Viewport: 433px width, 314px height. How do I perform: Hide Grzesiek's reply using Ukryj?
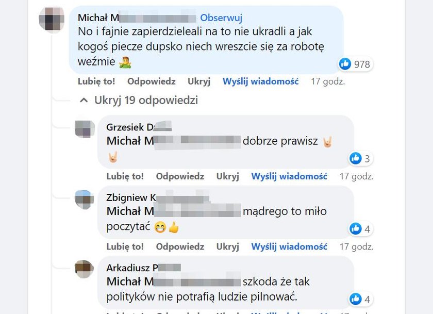tap(228, 176)
